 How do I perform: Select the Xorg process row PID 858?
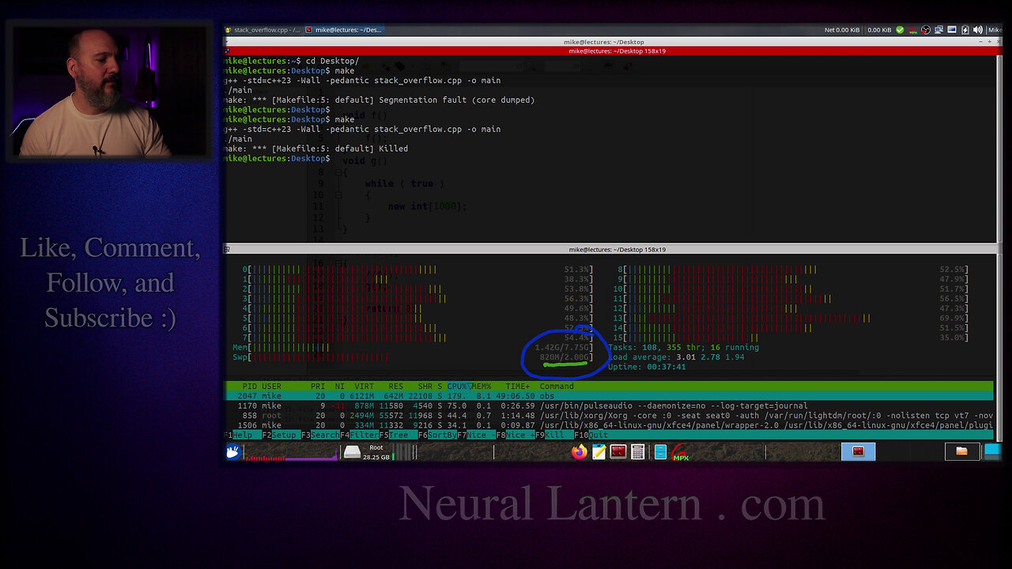point(609,416)
